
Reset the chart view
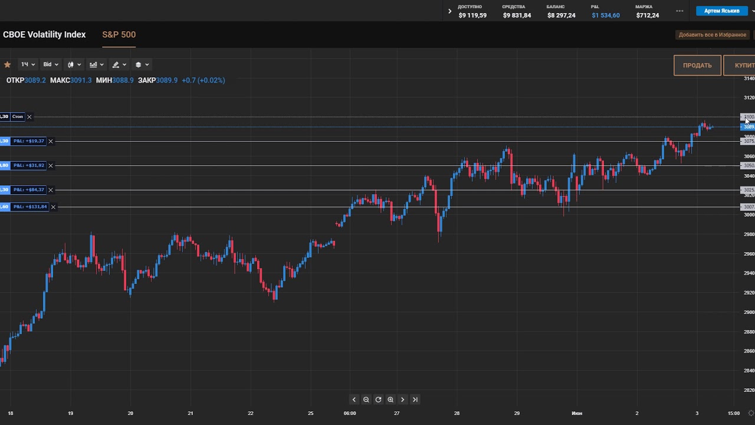378,400
